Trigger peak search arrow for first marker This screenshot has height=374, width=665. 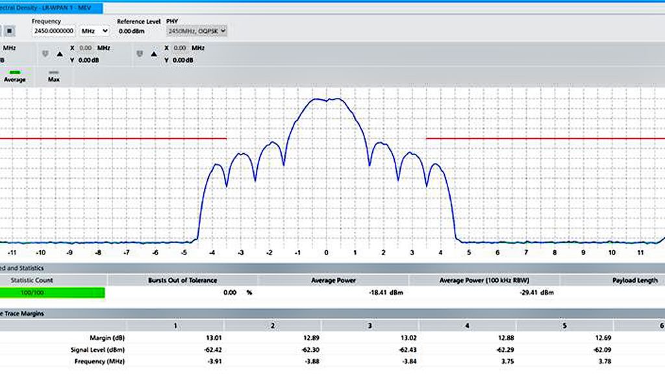point(60,55)
